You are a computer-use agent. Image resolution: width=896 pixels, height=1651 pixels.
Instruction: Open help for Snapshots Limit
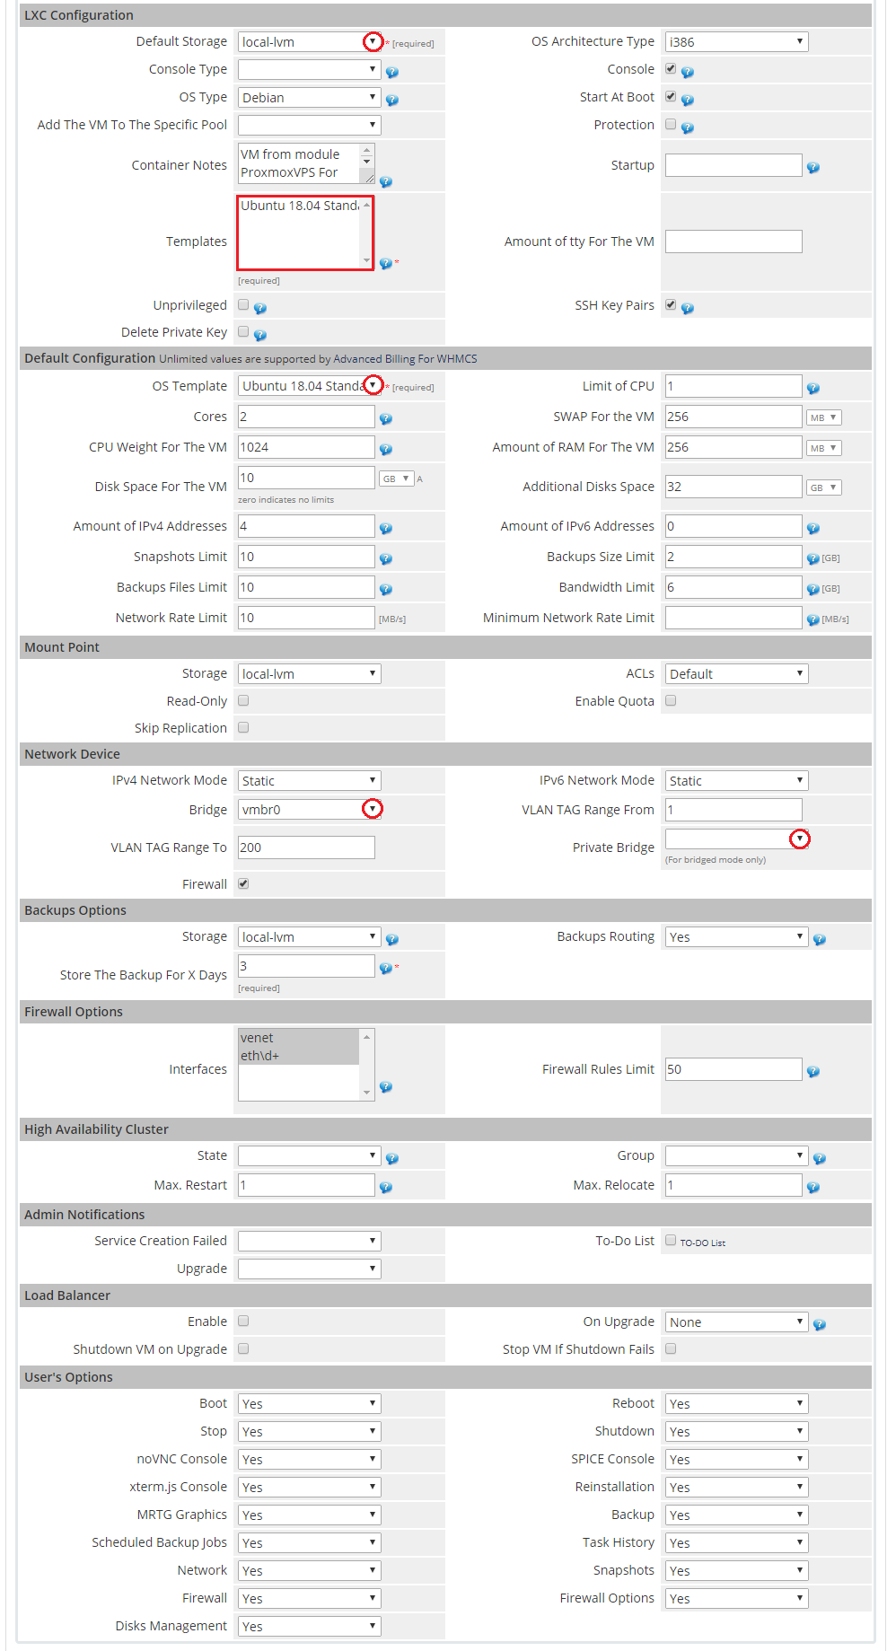[x=386, y=558]
